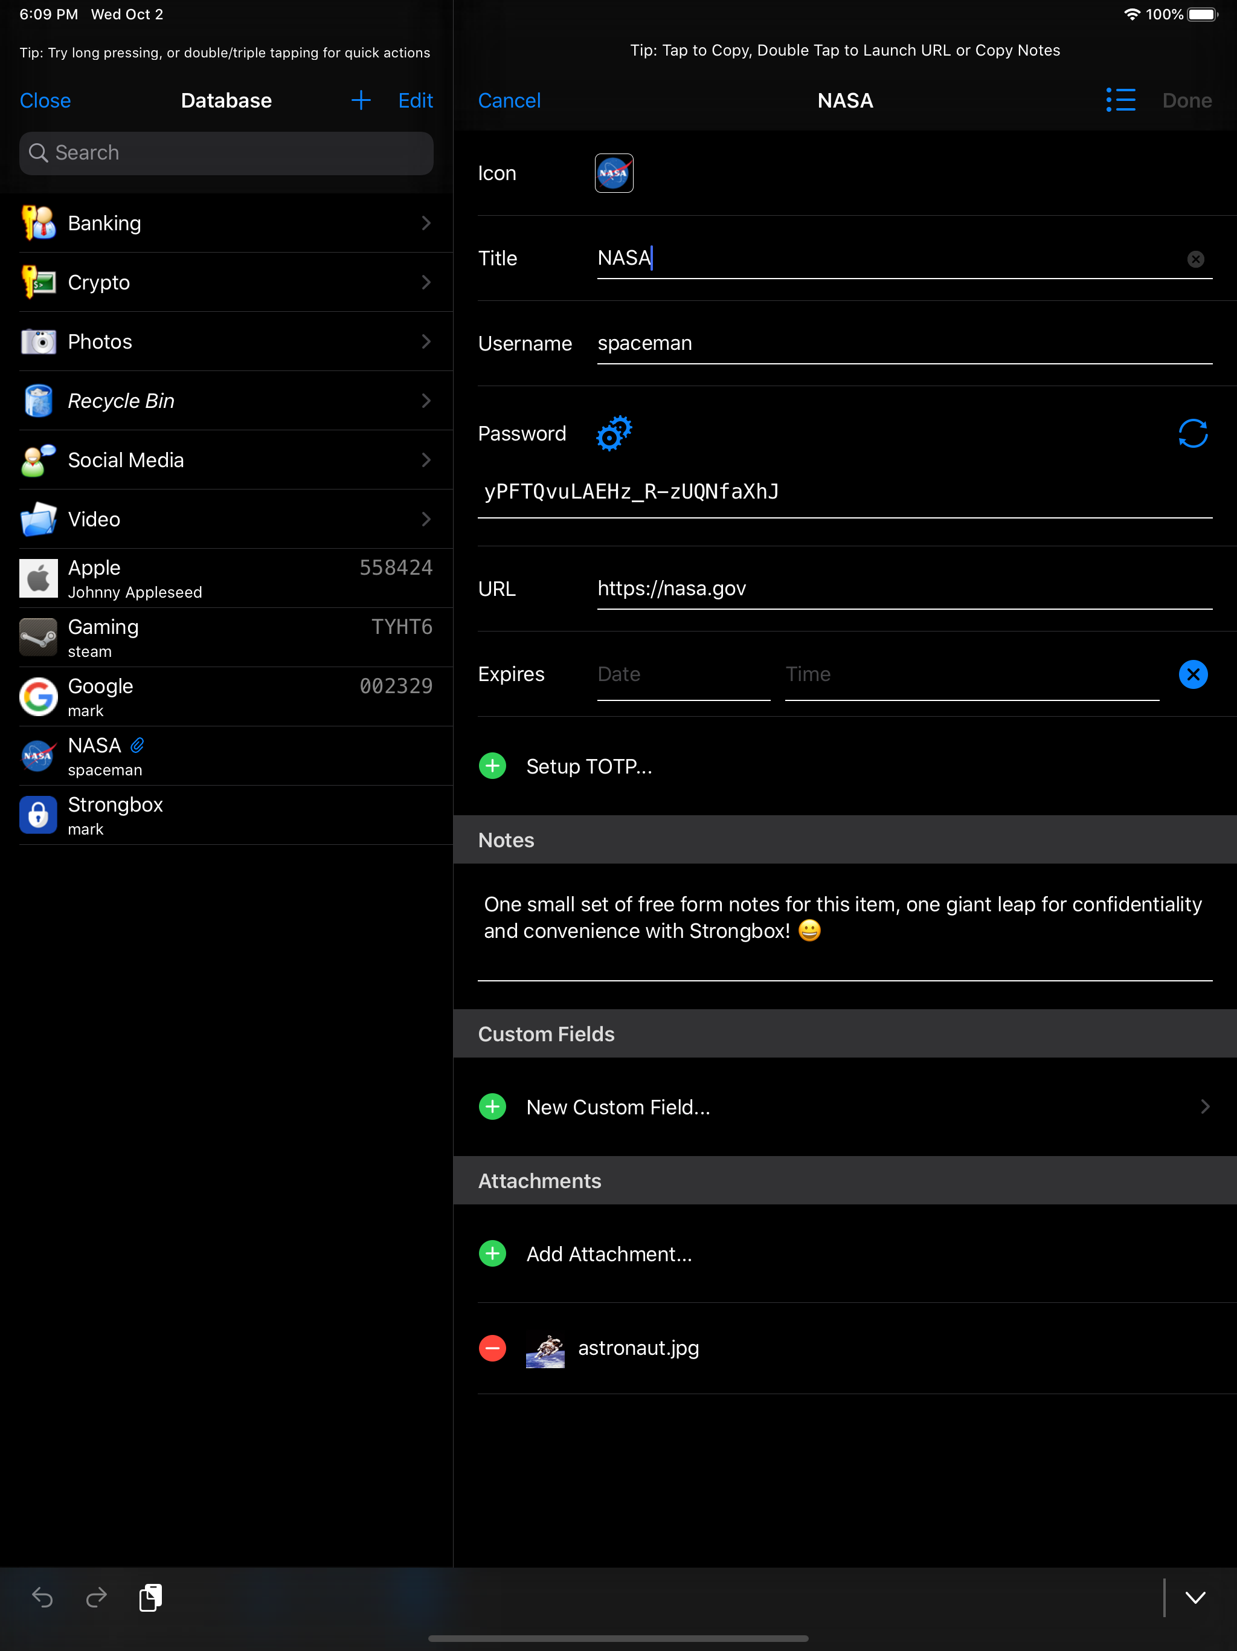Click the undo arrow in the bottom toolbar
Image resolution: width=1237 pixels, height=1651 pixels.
tap(42, 1597)
